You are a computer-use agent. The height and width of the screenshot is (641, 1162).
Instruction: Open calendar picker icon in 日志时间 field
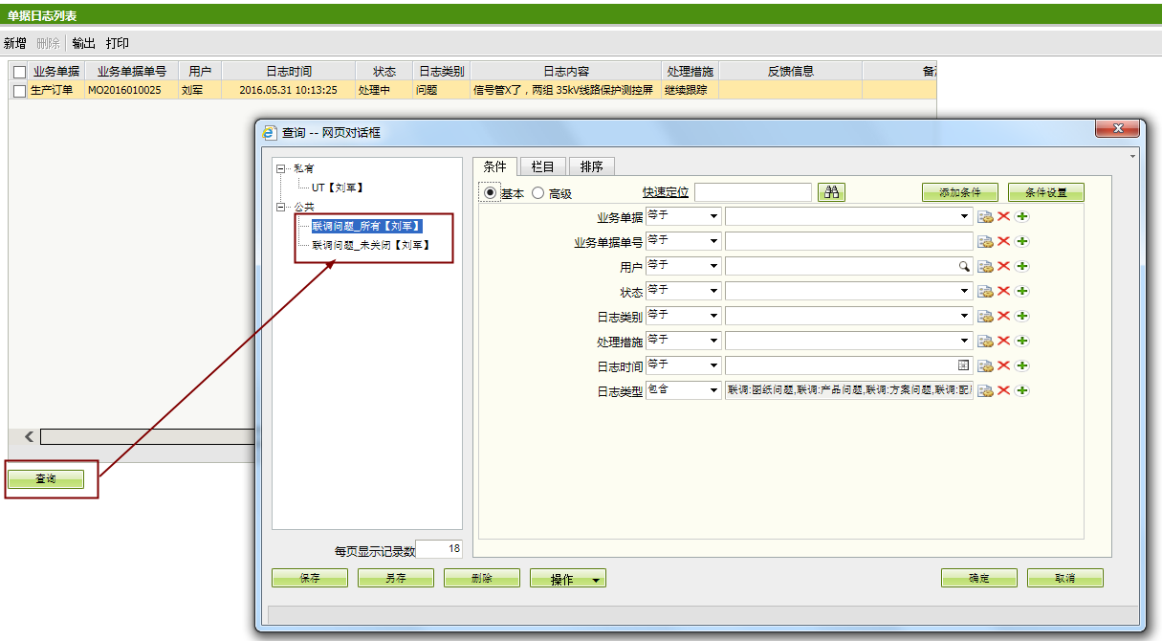pyautogui.click(x=963, y=365)
